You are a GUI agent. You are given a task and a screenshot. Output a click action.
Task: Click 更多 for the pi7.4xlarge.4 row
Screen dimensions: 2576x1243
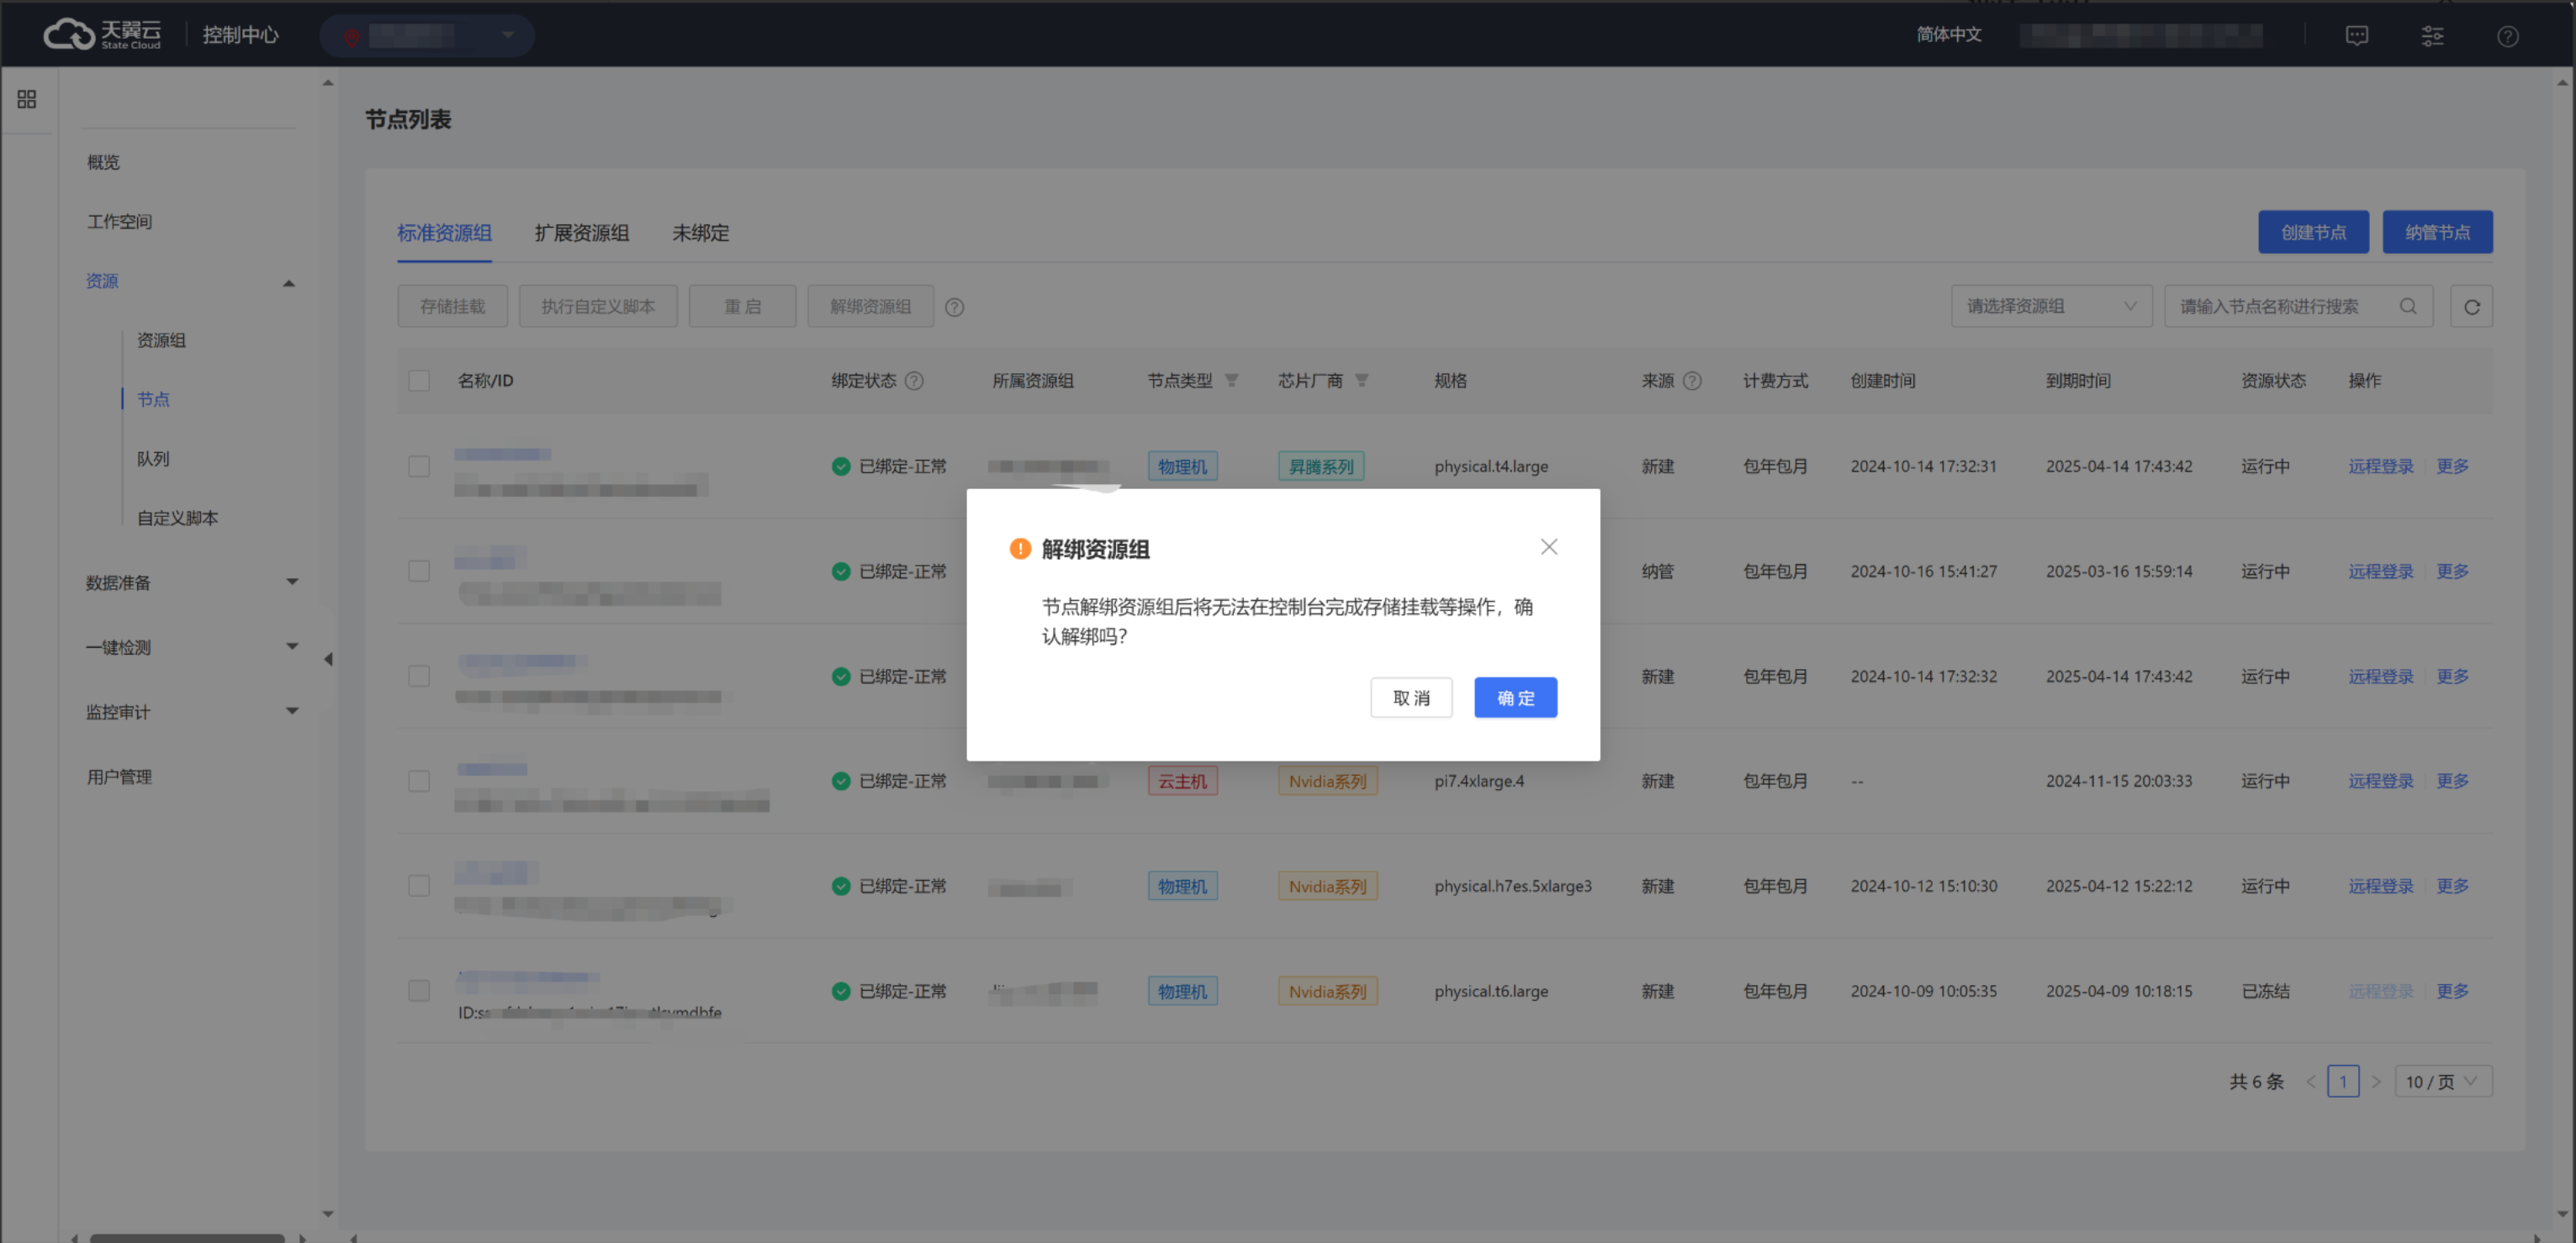[x=2452, y=782]
